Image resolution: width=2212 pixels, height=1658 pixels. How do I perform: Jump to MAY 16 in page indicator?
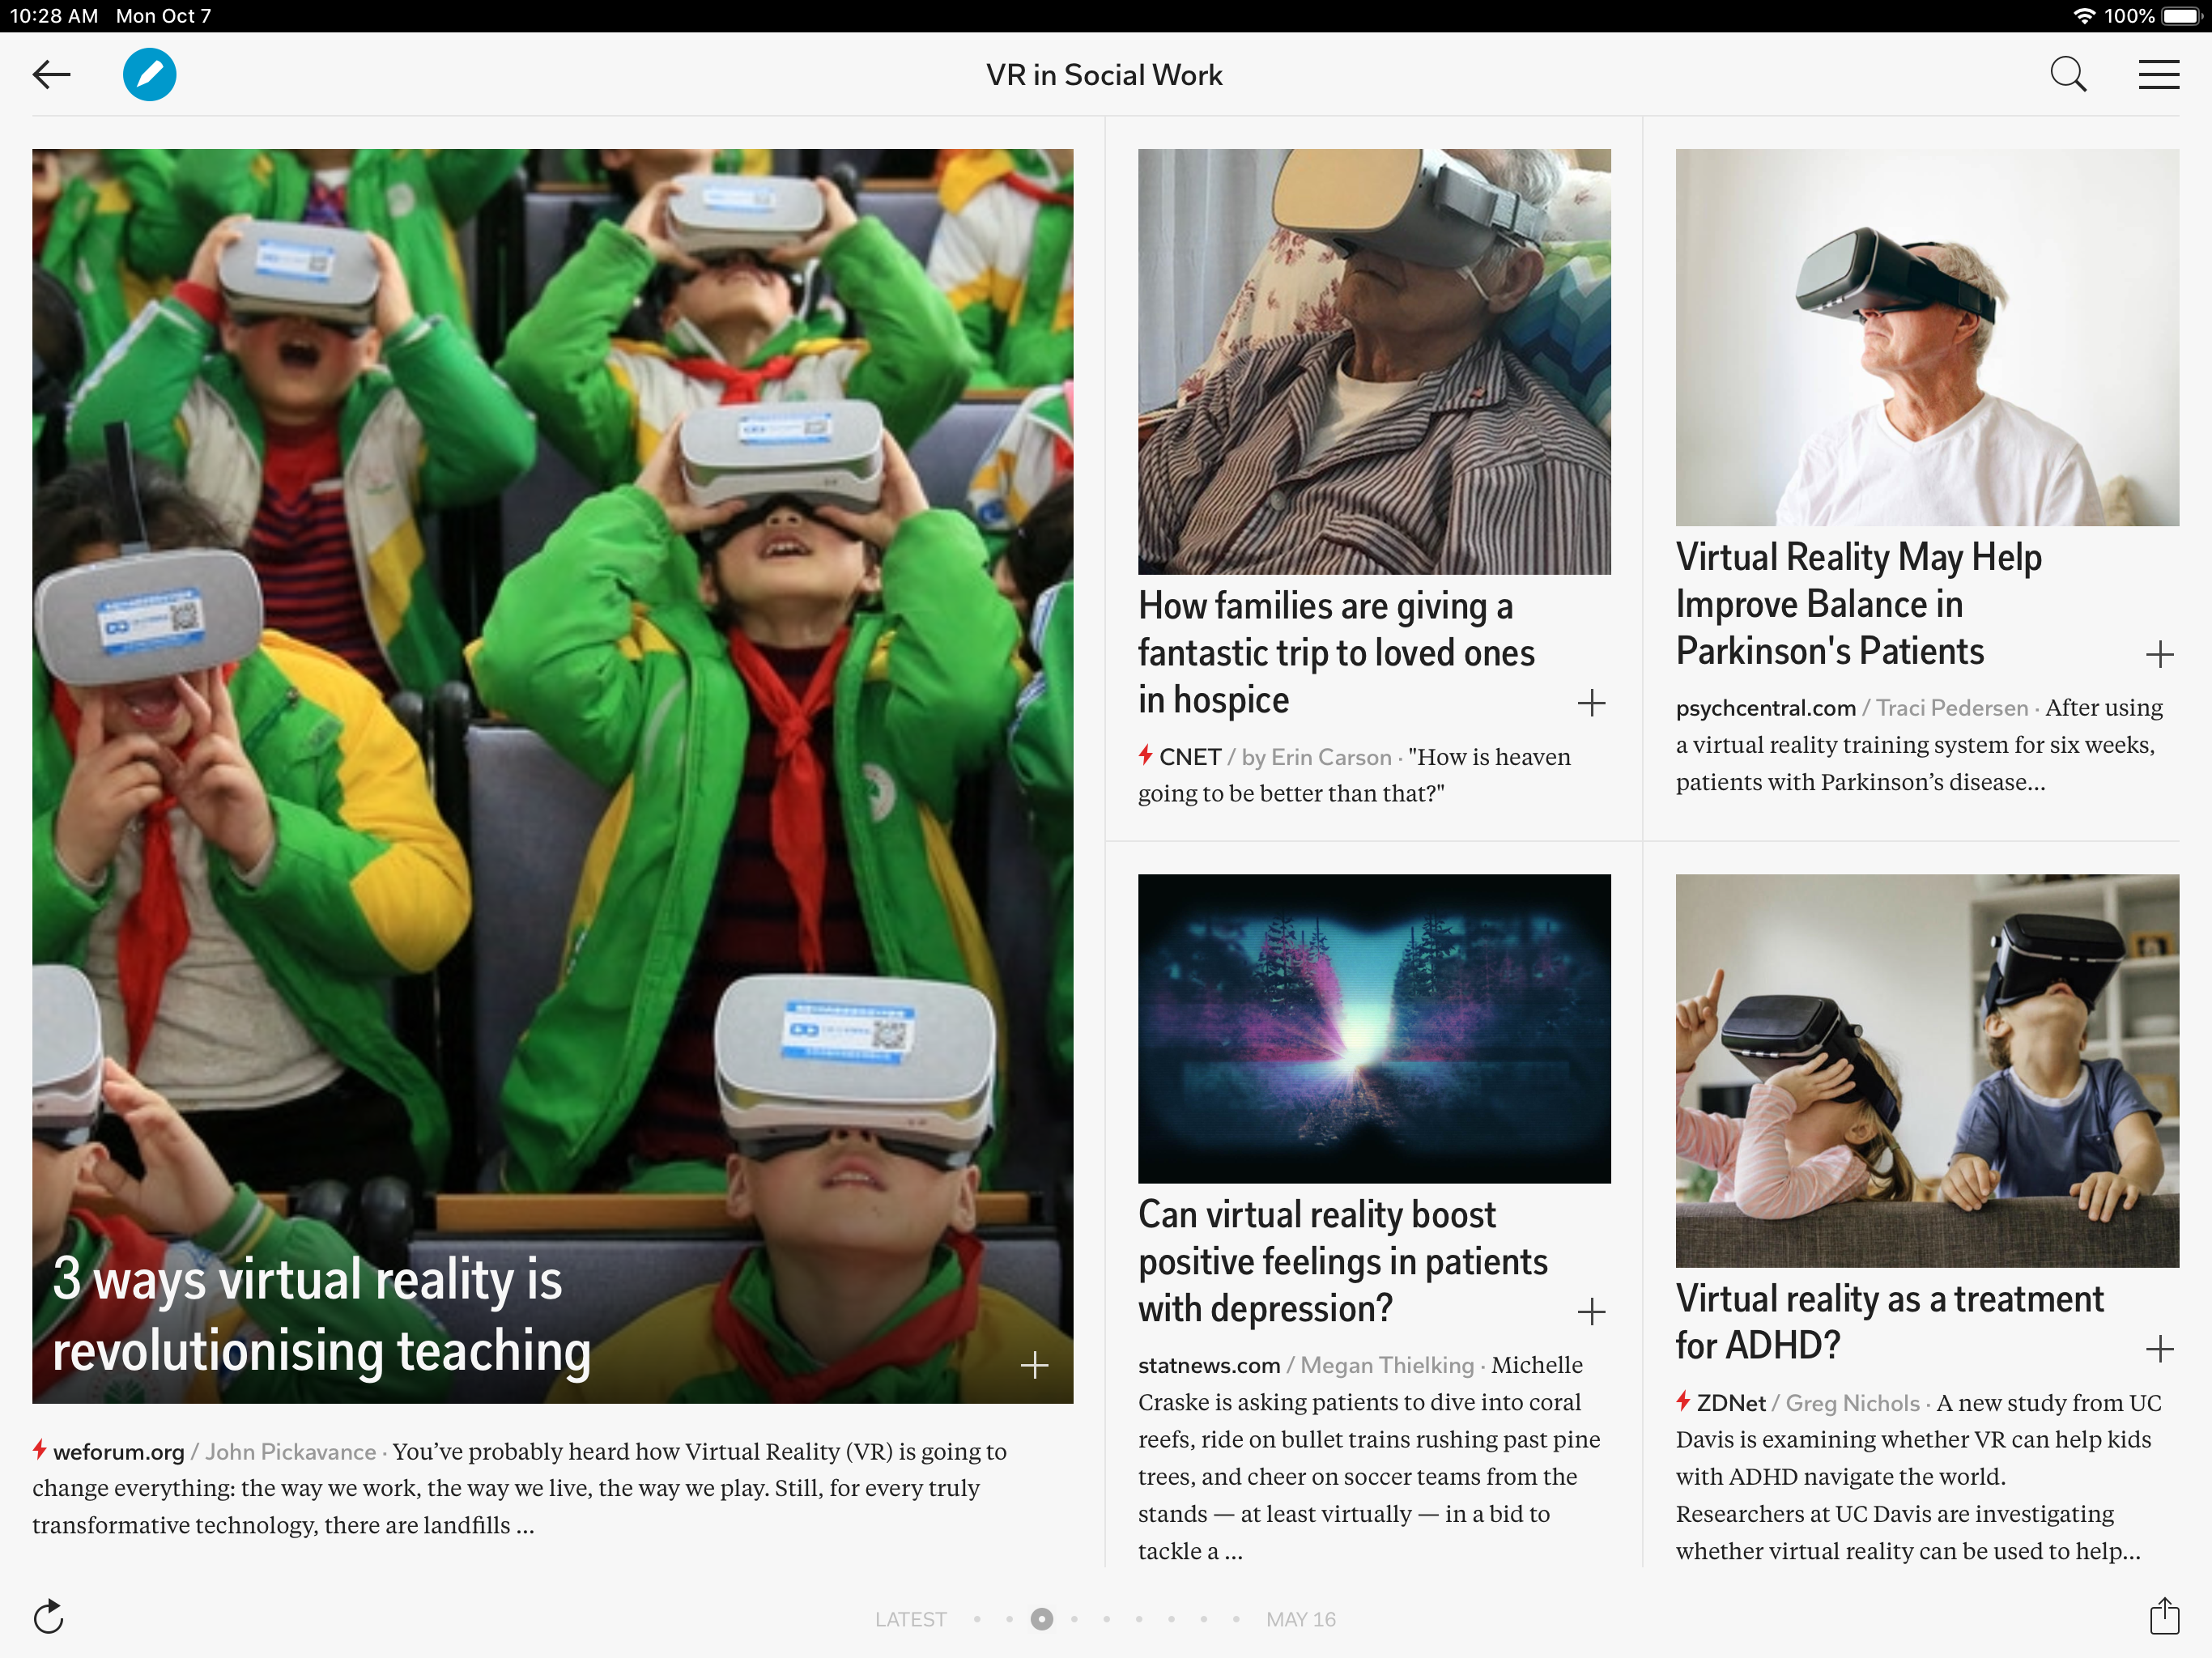coord(1300,1619)
